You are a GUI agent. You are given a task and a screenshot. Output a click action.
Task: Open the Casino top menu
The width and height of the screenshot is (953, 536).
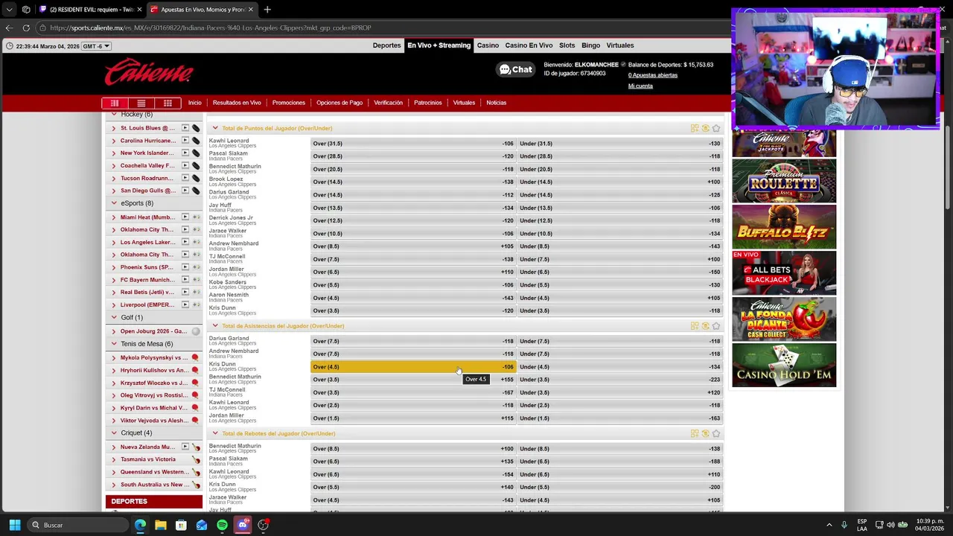[488, 45]
